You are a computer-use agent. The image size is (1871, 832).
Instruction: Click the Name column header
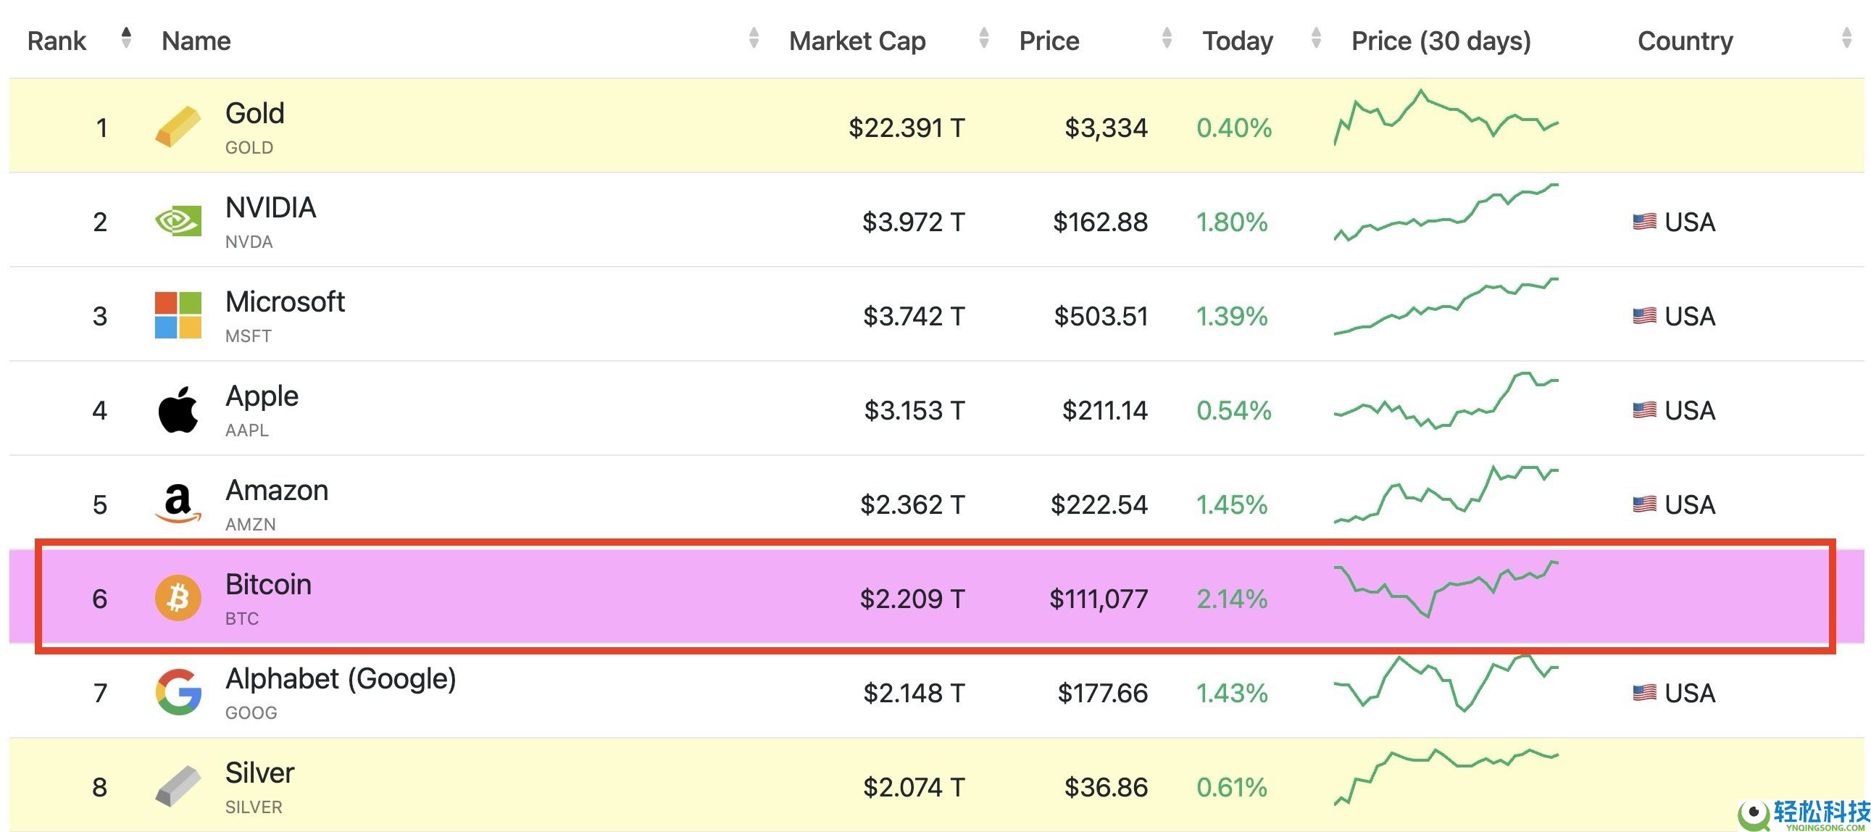196,41
